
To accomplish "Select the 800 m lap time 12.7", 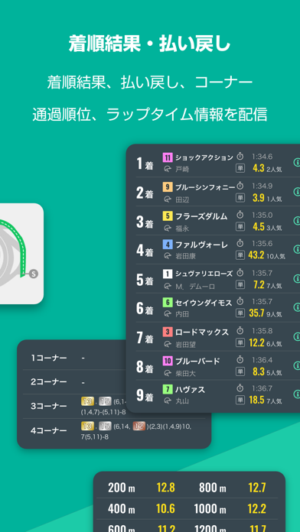I will click(x=257, y=488).
